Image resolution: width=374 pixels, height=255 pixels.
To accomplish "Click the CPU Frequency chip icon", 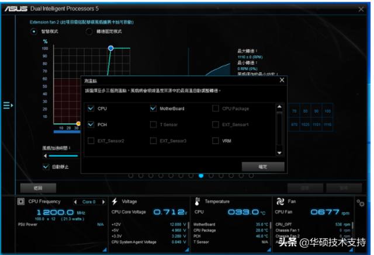I will tap(21, 202).
